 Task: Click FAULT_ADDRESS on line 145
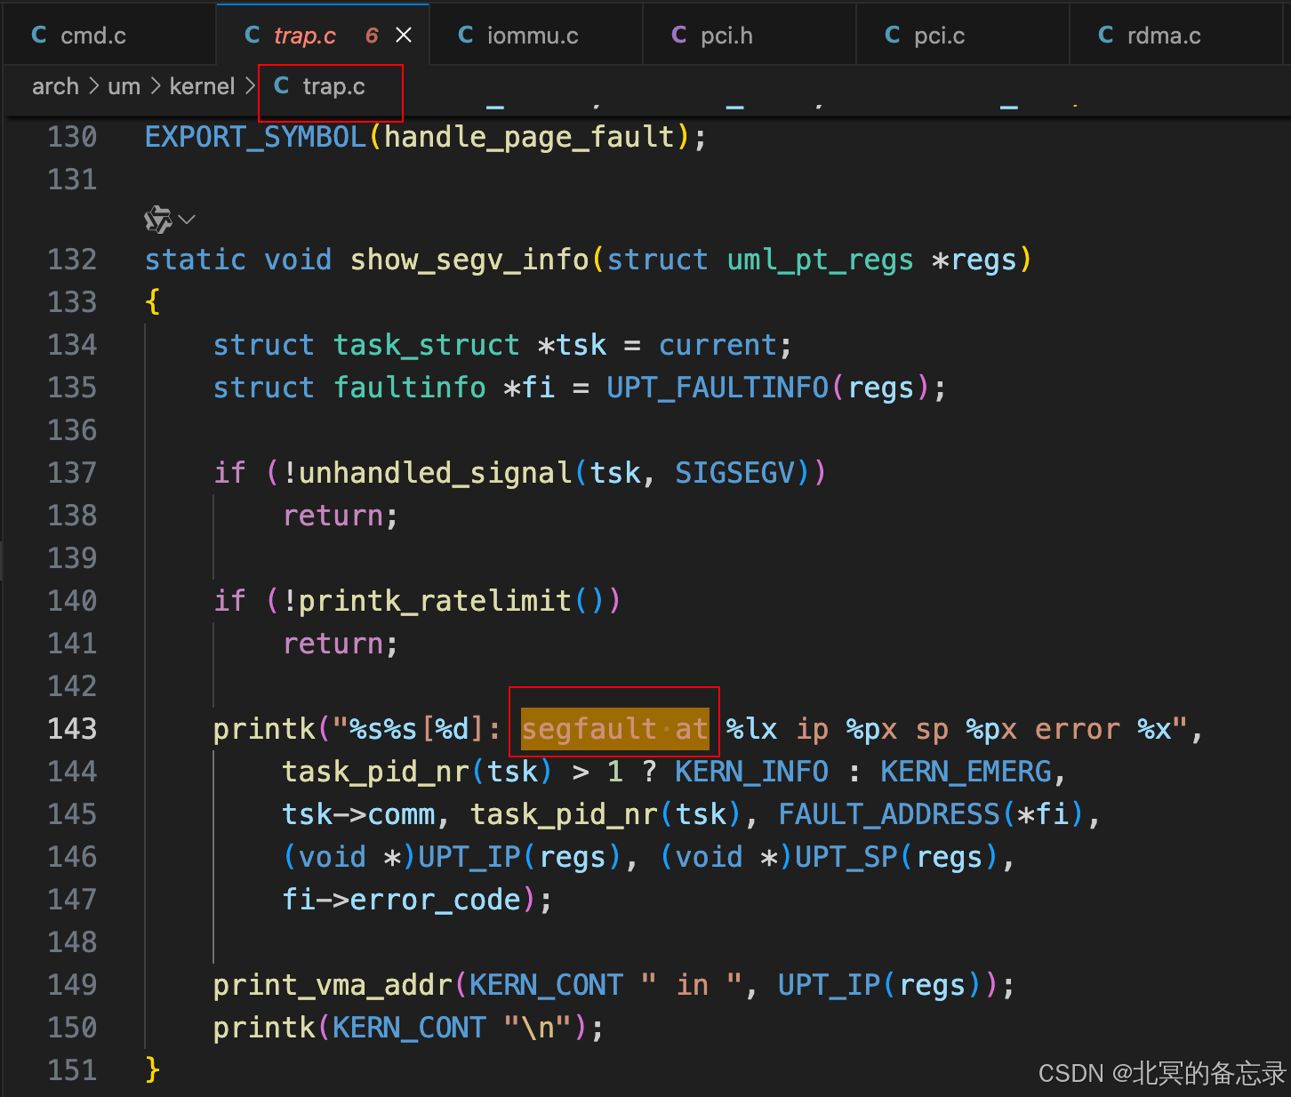tap(889, 814)
